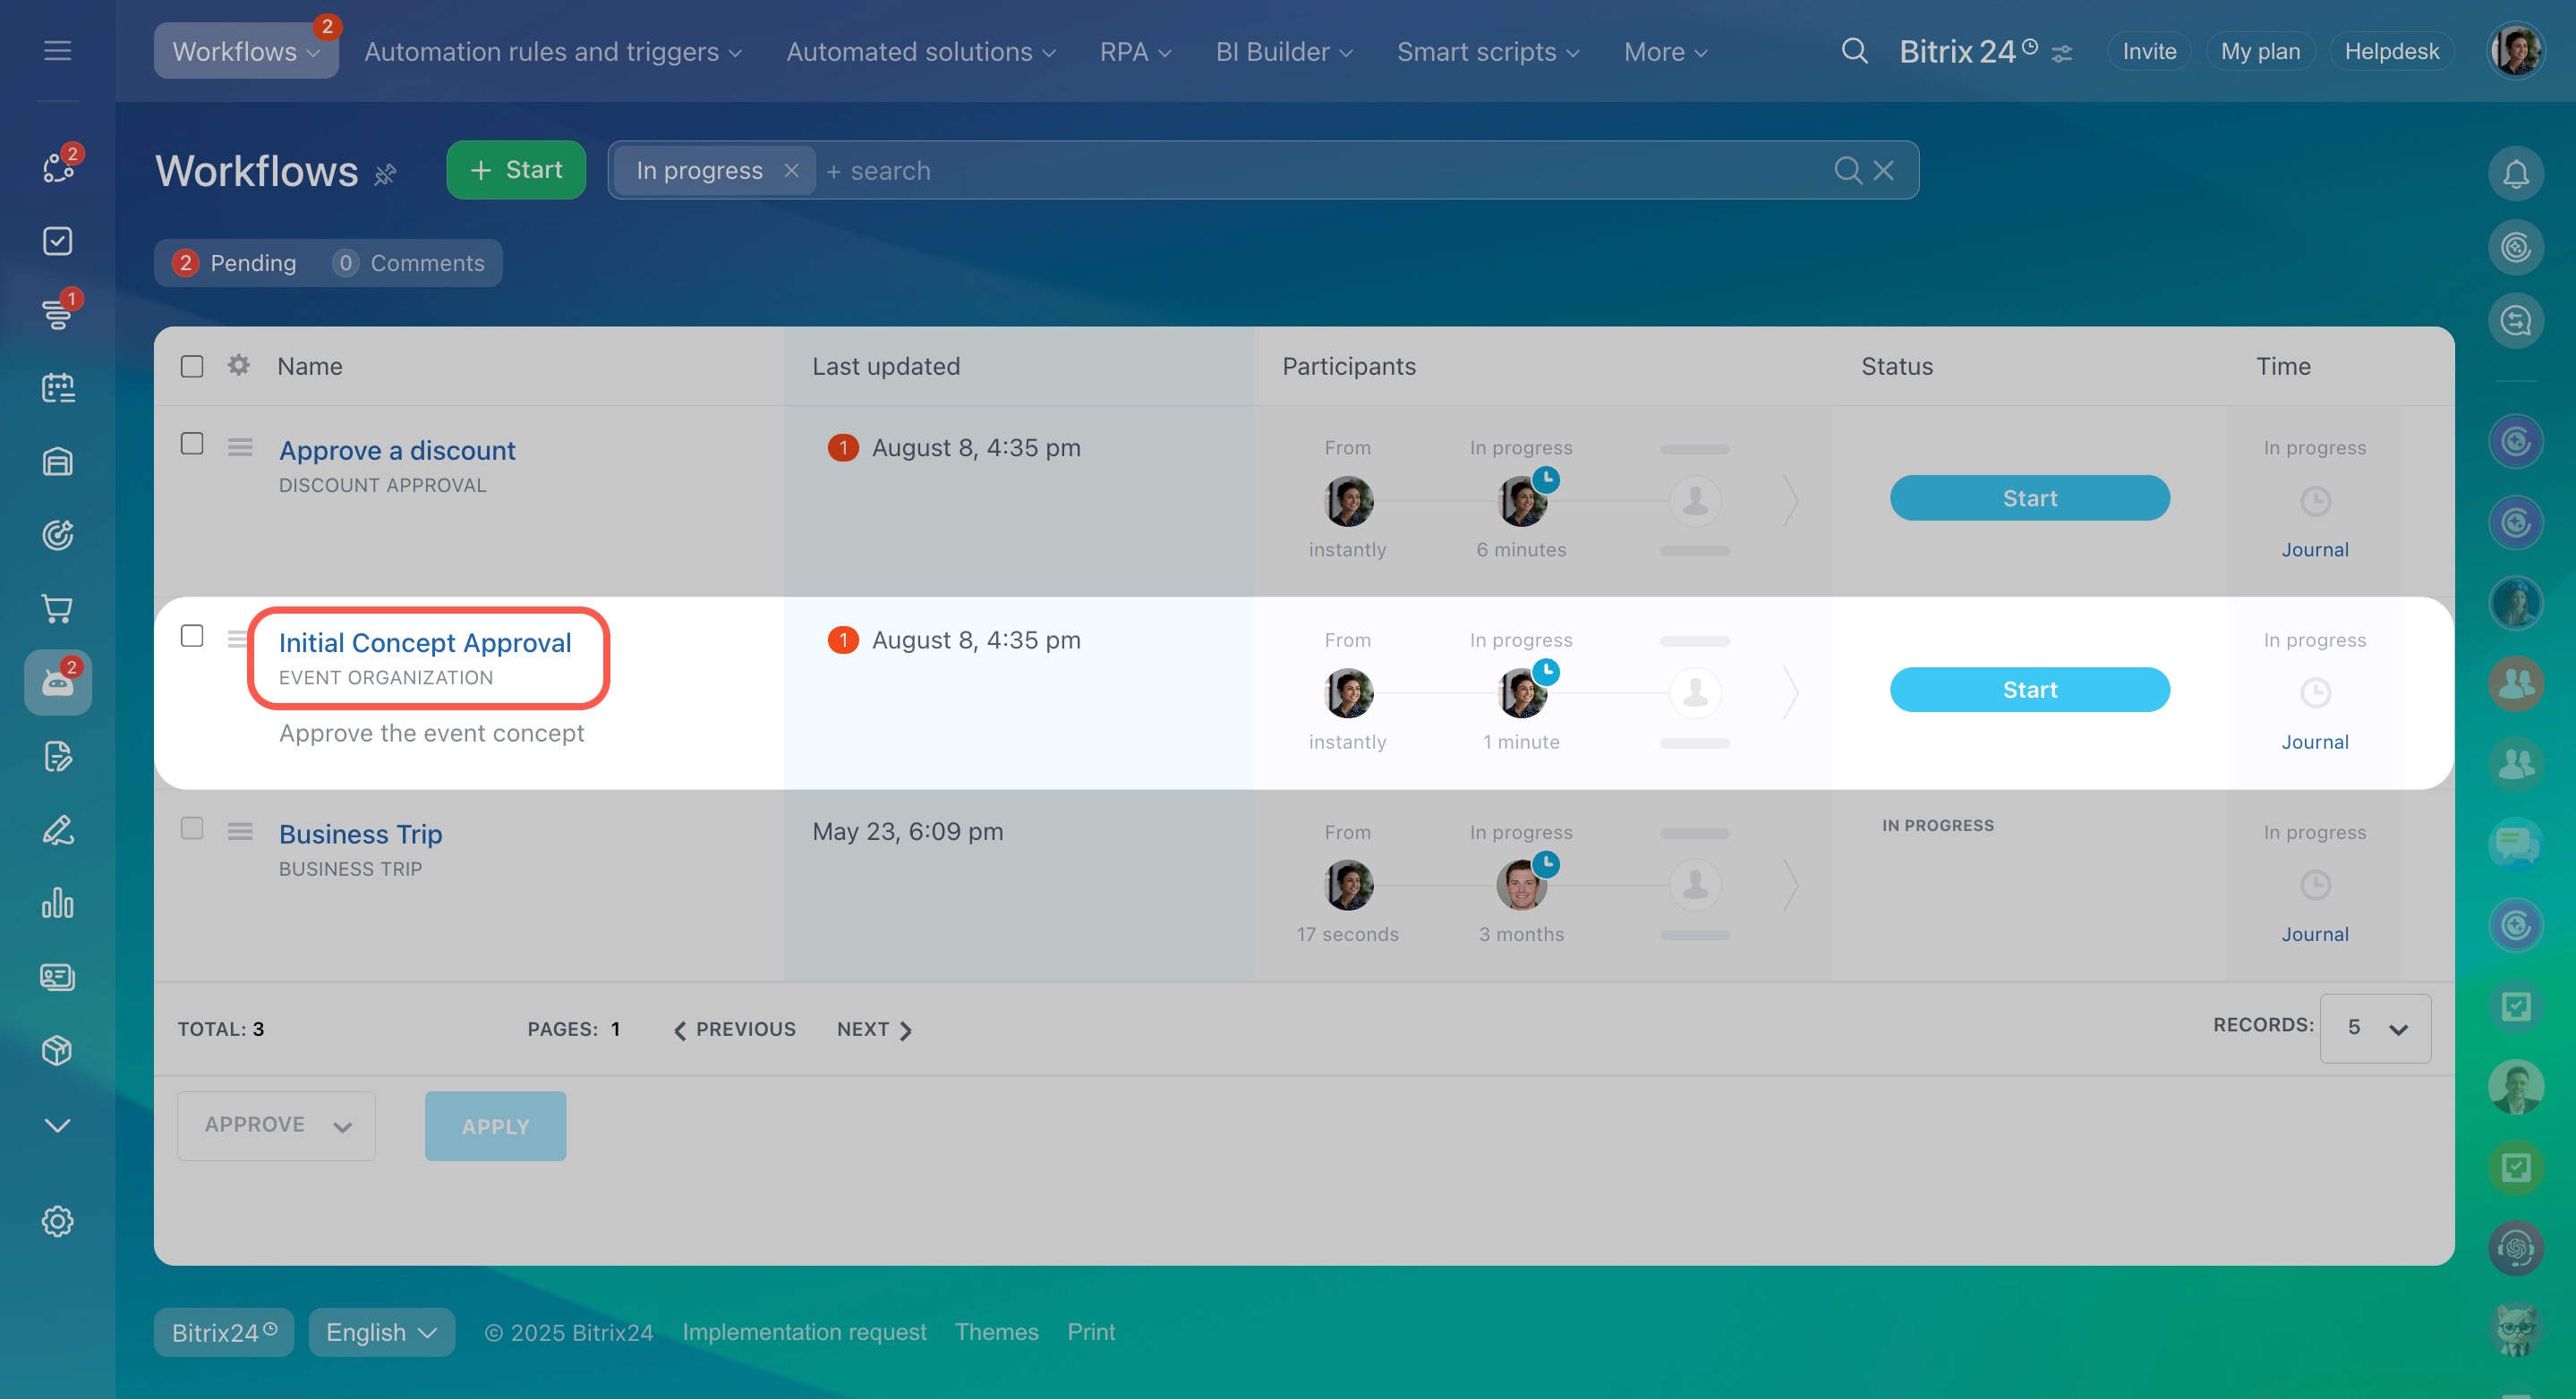
Task: Click the magnifier search icon in top bar
Action: coord(1854,51)
